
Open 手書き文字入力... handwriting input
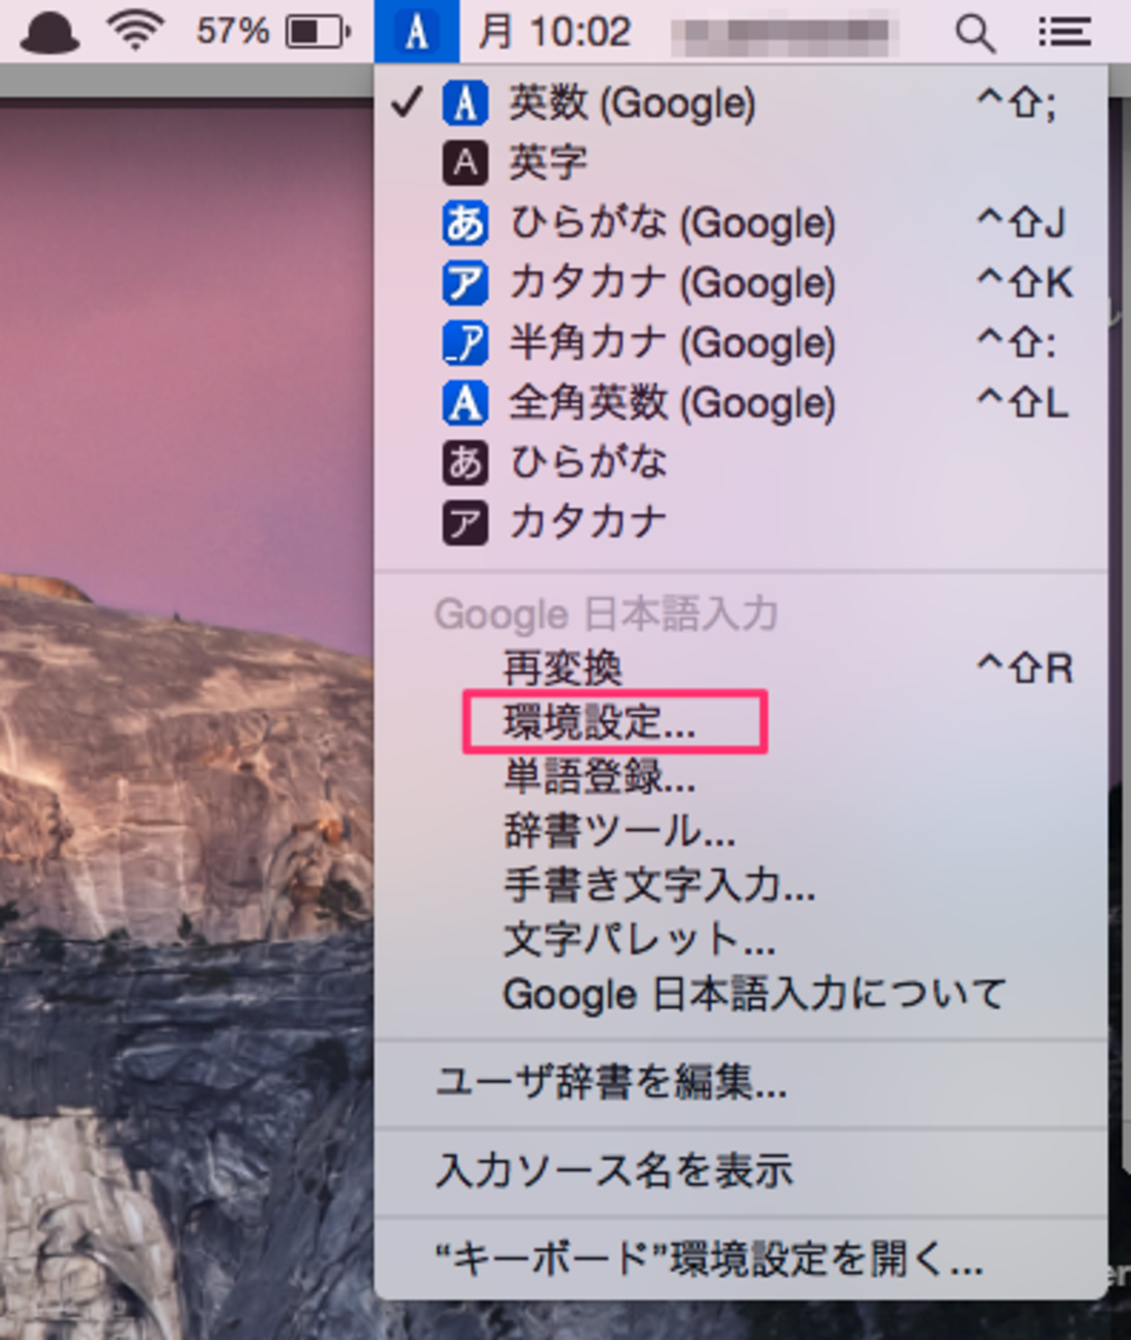(741, 885)
